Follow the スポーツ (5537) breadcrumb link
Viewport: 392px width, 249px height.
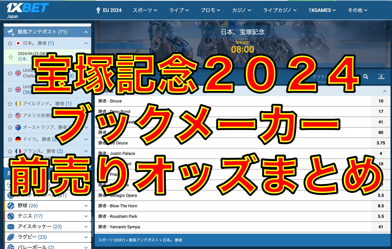pos(111,240)
